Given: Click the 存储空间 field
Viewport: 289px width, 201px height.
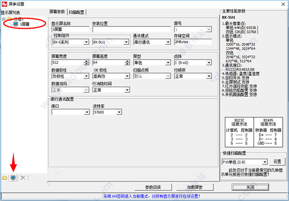Looking at the screenshot, I should coord(193,42).
